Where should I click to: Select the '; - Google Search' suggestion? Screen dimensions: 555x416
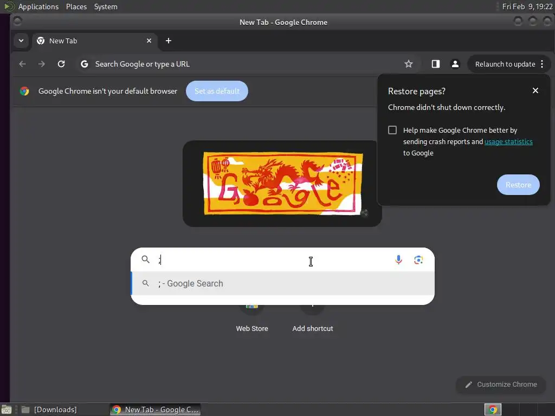(282, 283)
